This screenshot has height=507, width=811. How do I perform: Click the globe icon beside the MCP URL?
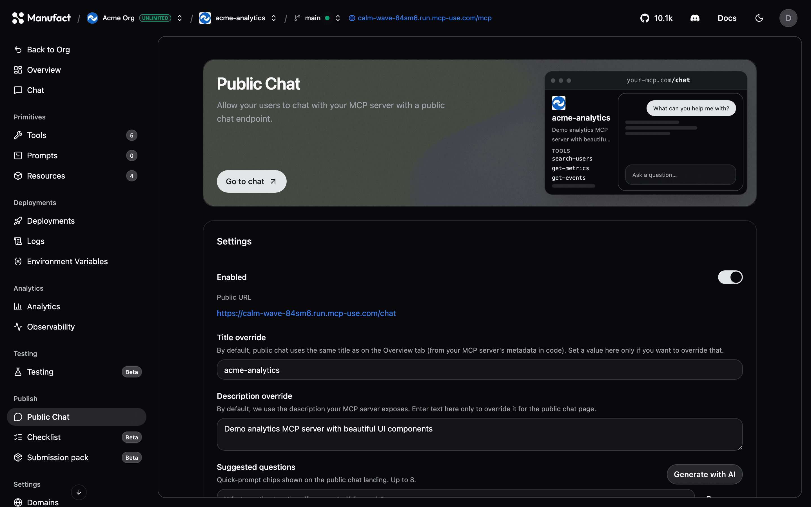(x=352, y=18)
